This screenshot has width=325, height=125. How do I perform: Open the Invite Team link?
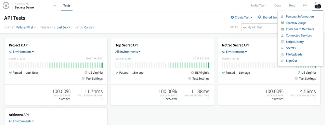click(x=258, y=6)
